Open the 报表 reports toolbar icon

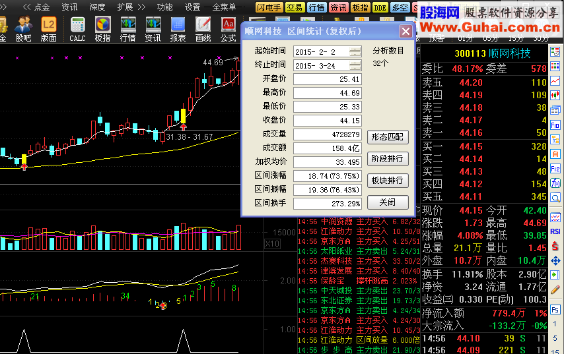[178, 29]
